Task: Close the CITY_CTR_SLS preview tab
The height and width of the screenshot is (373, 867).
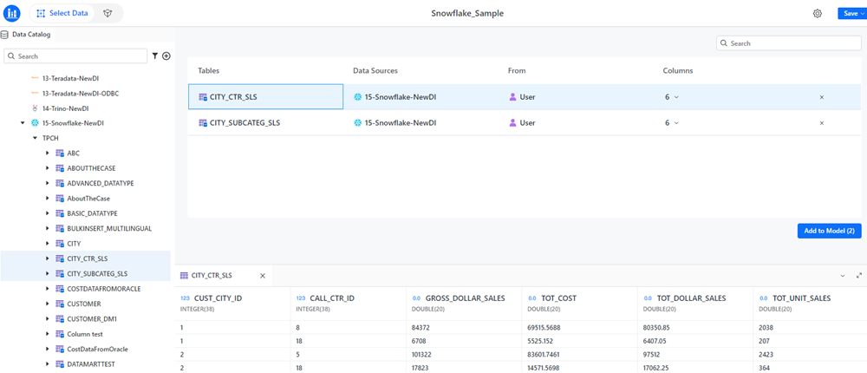Action: point(263,276)
